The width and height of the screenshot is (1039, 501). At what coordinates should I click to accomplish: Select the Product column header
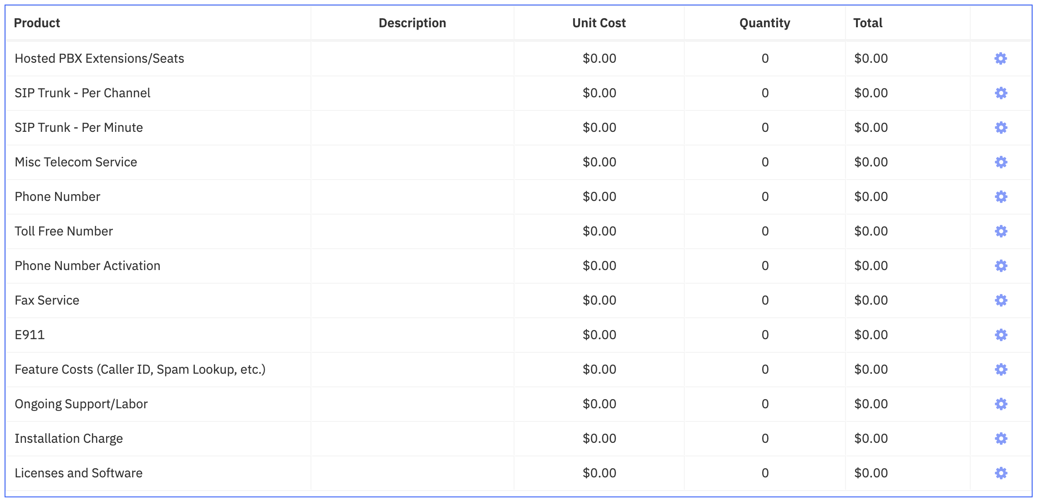[x=37, y=23]
